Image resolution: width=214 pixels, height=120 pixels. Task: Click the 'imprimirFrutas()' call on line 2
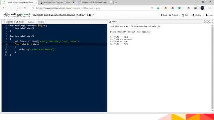24,28
